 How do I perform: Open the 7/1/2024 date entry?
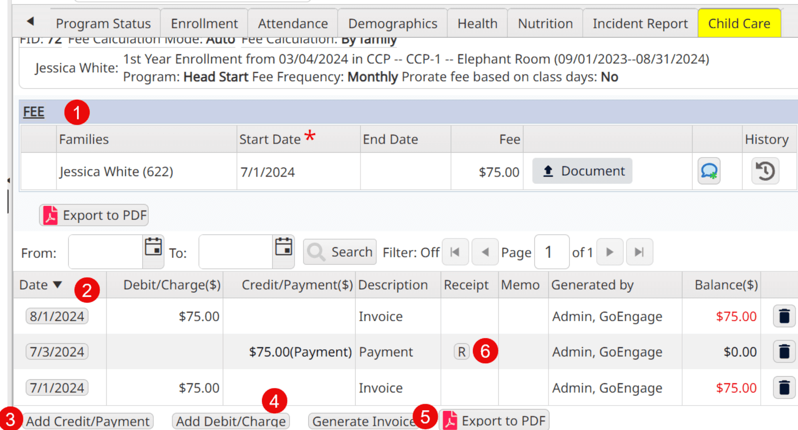pyautogui.click(x=57, y=387)
